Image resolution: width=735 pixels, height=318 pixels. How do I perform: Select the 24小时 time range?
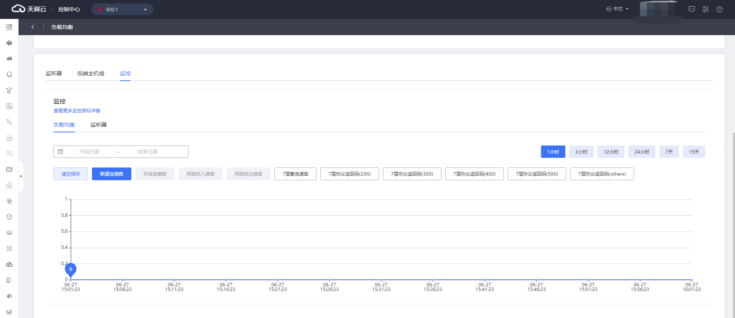641,152
